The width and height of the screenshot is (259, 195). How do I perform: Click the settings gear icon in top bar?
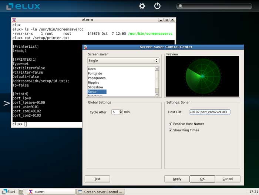142,6
